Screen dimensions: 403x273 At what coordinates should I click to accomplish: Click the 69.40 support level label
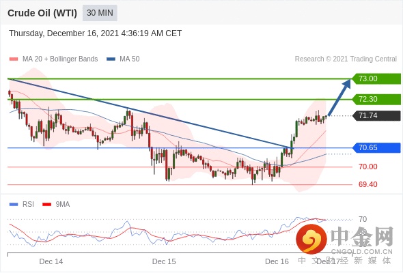(368, 184)
